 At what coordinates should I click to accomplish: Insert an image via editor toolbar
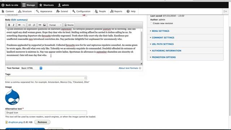(44, 25)
